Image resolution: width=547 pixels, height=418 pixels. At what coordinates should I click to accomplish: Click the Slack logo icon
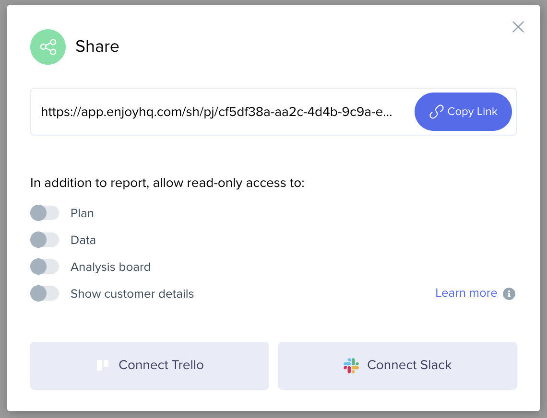click(351, 365)
